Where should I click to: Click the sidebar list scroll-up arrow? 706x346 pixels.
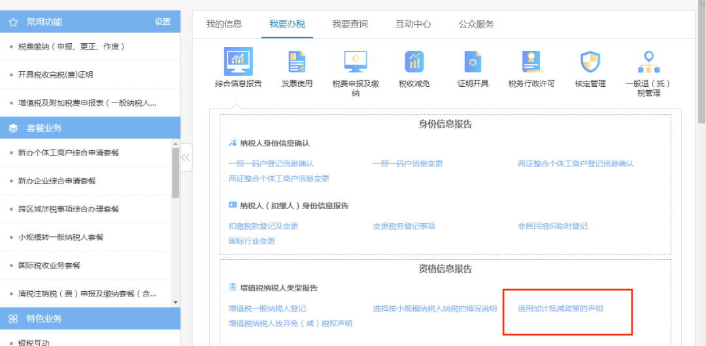tap(176, 144)
